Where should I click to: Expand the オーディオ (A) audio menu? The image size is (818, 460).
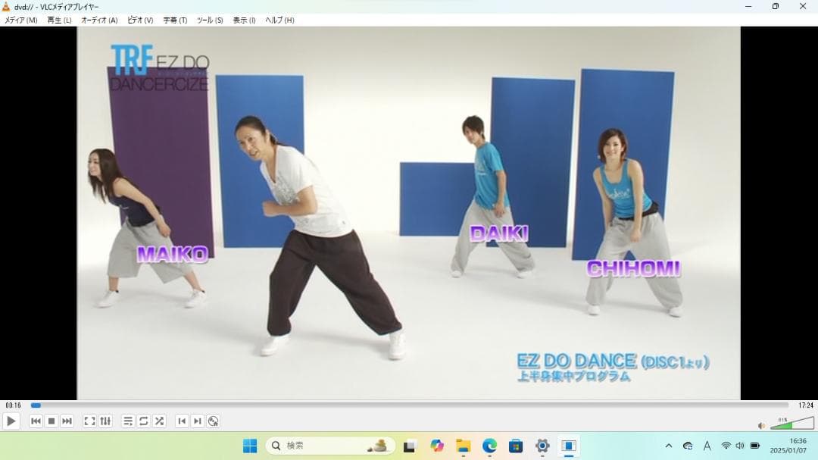(99, 20)
